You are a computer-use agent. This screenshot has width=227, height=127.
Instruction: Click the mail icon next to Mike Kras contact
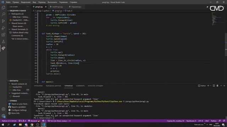[x=28, y=90]
